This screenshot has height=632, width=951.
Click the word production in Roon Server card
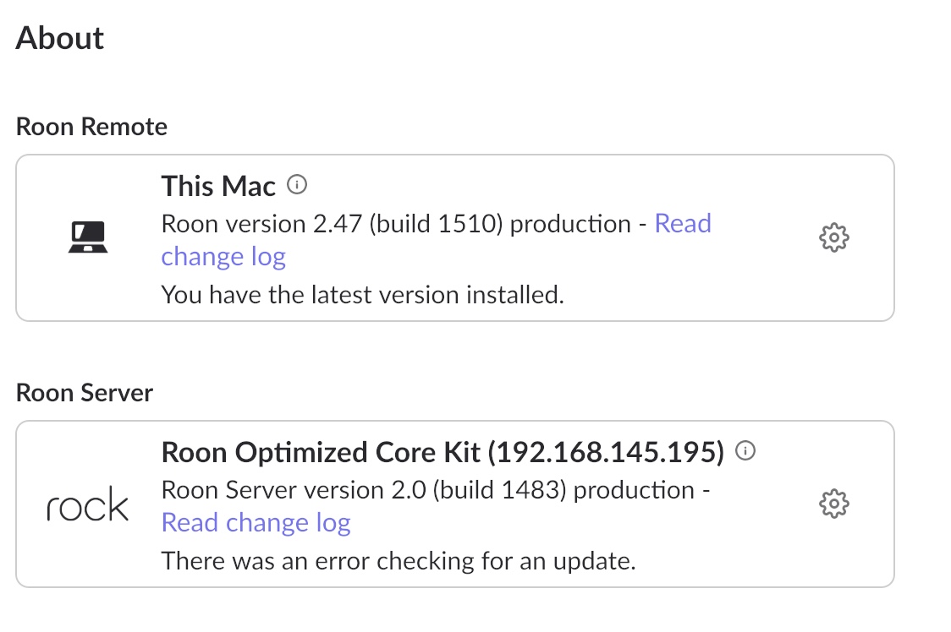634,491
